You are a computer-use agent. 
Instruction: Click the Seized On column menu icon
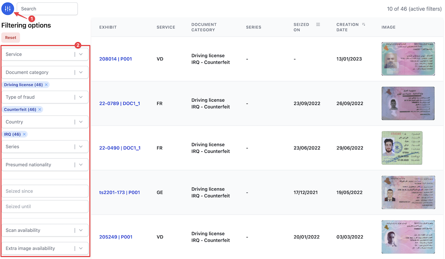(x=318, y=24)
